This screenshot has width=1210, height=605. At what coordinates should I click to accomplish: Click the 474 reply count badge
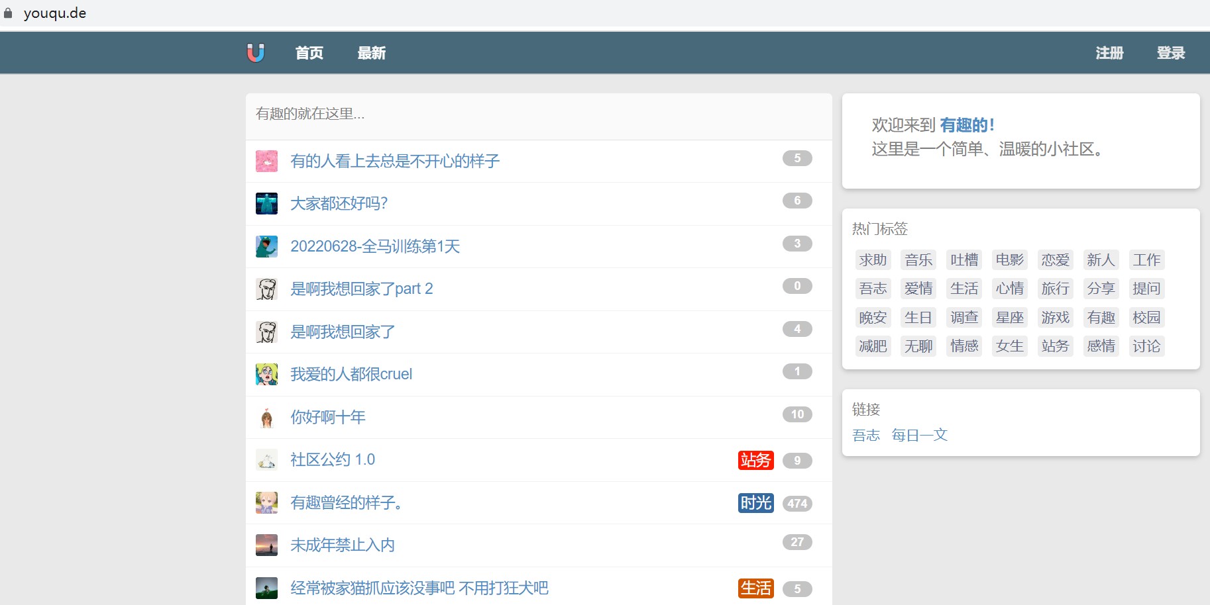pos(797,503)
